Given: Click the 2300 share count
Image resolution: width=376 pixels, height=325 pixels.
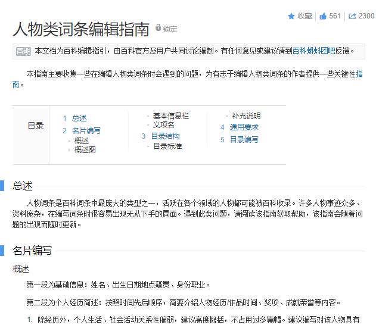Looking at the screenshot, I should click(366, 16).
